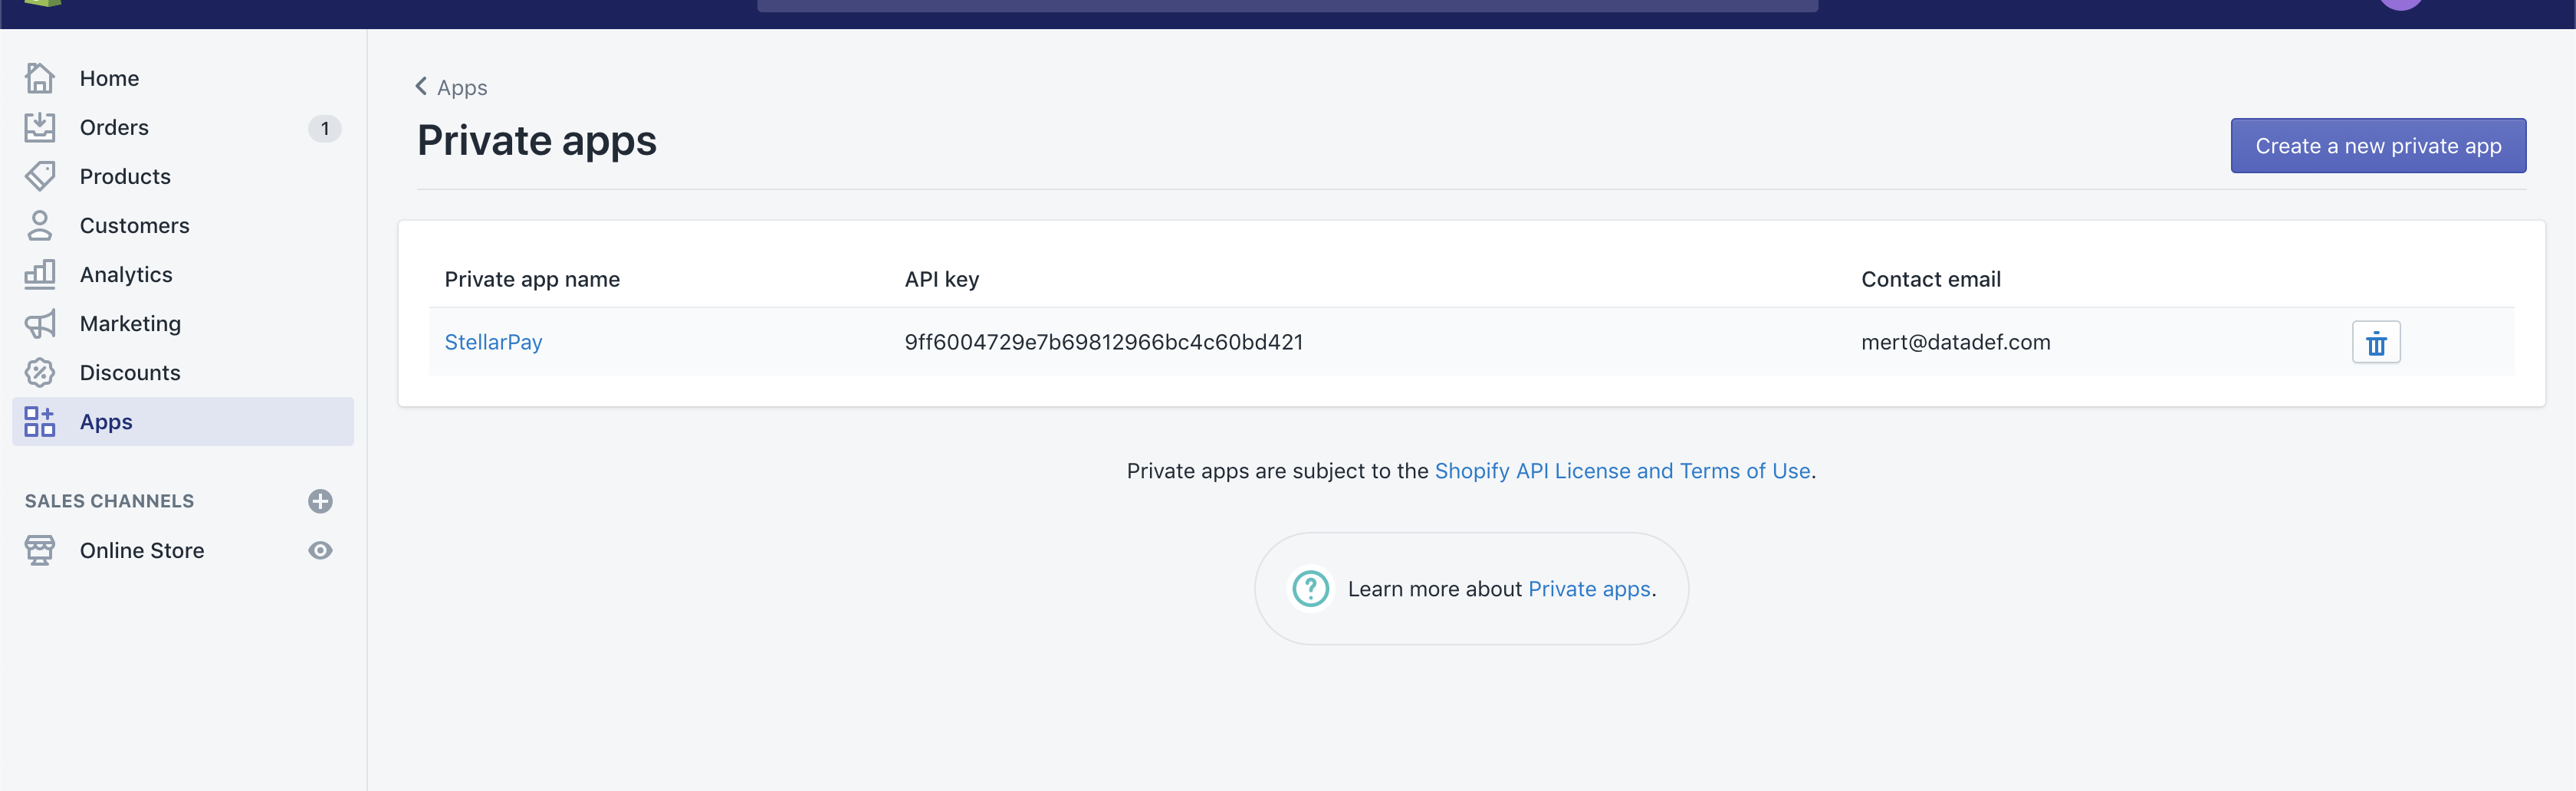Viewport: 2576px width, 791px height.
Task: Click the Marketing megaphone icon
Action: point(40,323)
